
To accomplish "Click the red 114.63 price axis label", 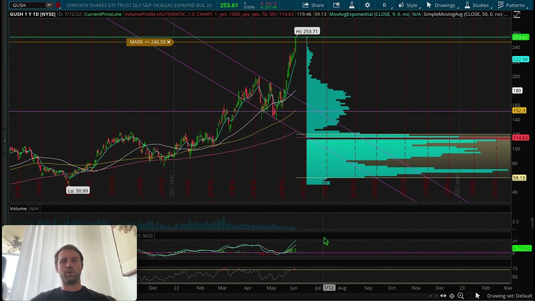I will (520, 138).
